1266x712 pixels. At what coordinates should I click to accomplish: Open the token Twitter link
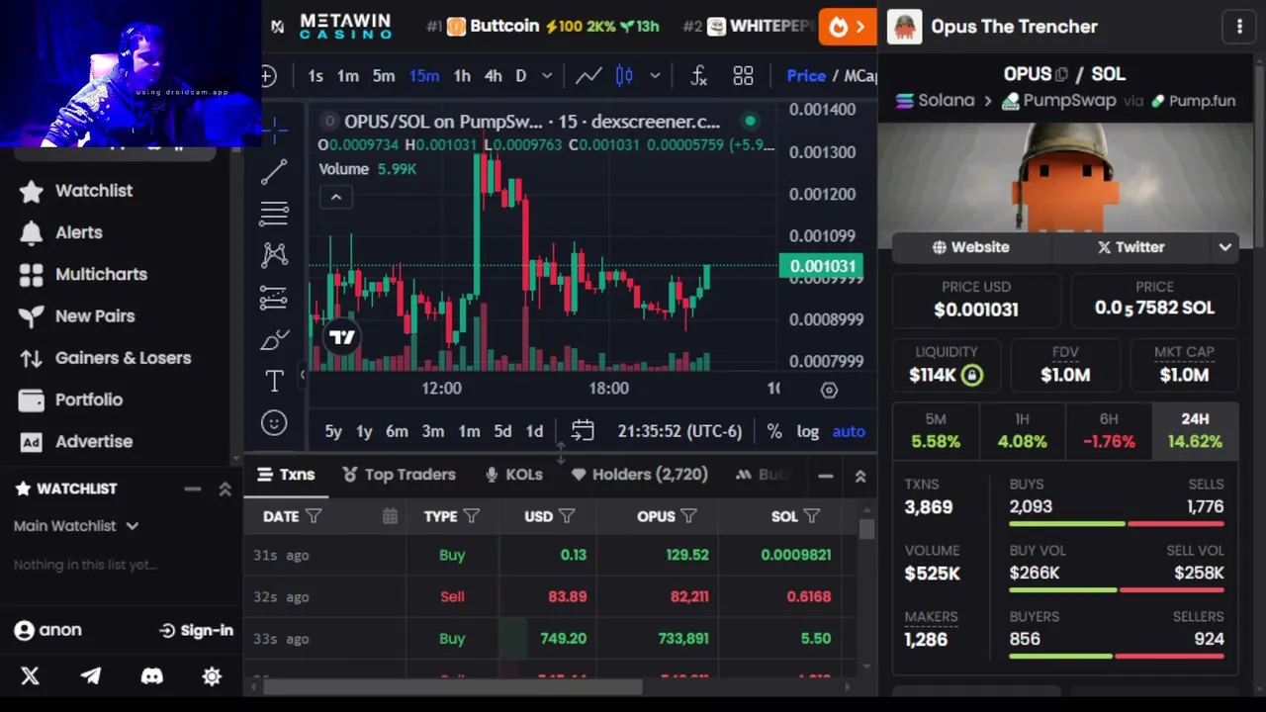1130,247
